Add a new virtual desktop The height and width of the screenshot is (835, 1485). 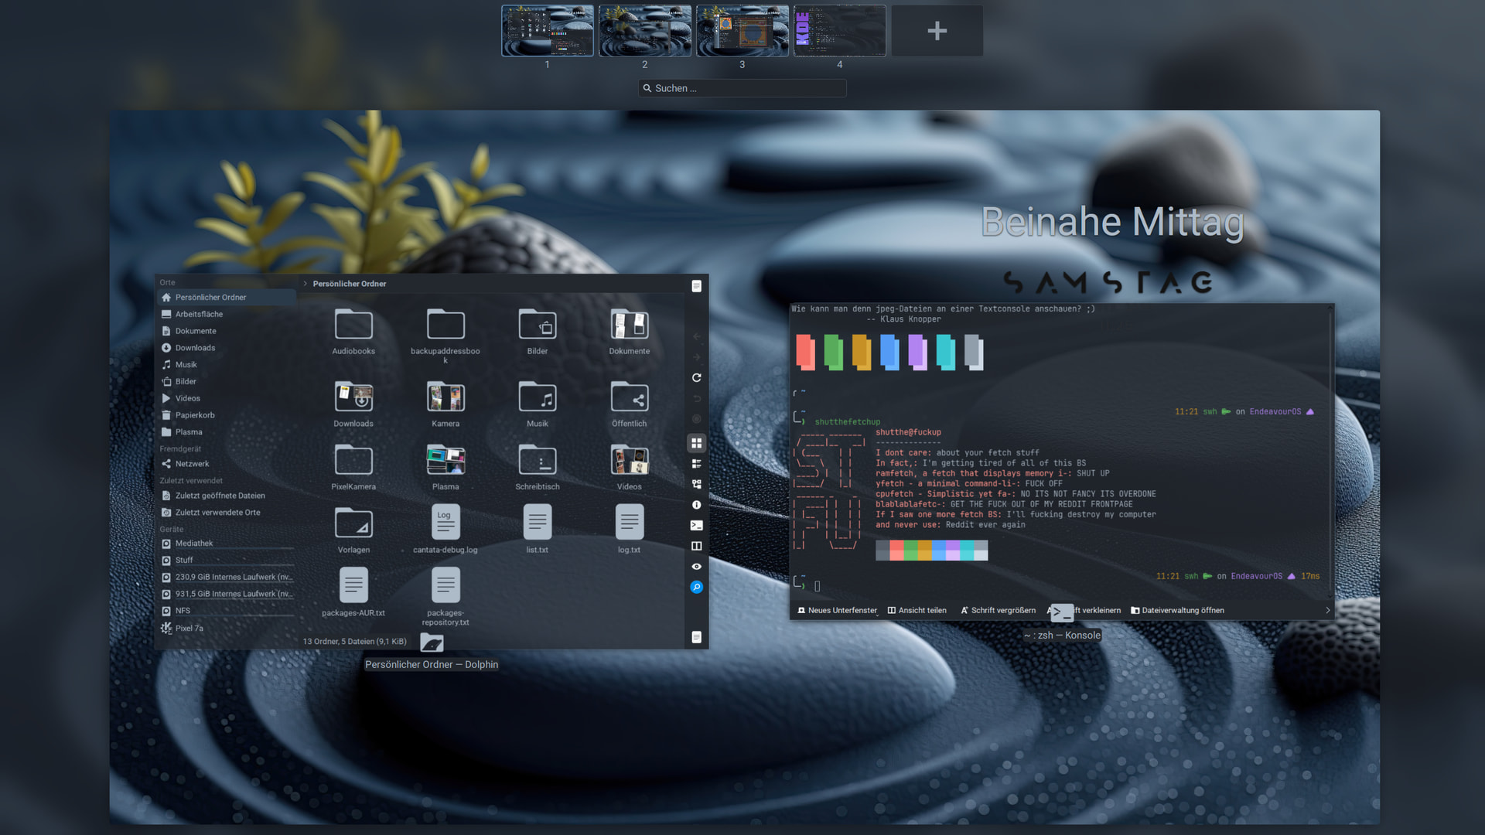click(x=937, y=31)
